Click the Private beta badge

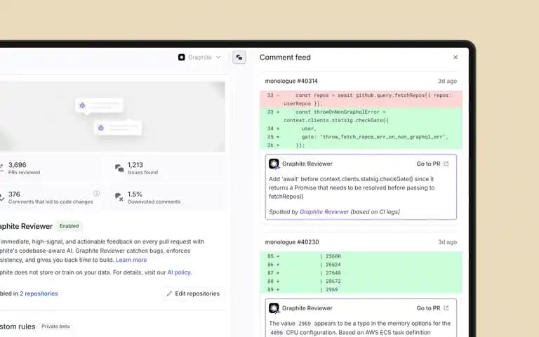click(x=55, y=326)
